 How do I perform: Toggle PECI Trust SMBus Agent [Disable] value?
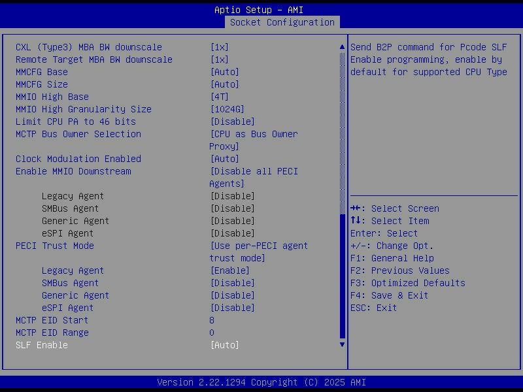[233, 283]
